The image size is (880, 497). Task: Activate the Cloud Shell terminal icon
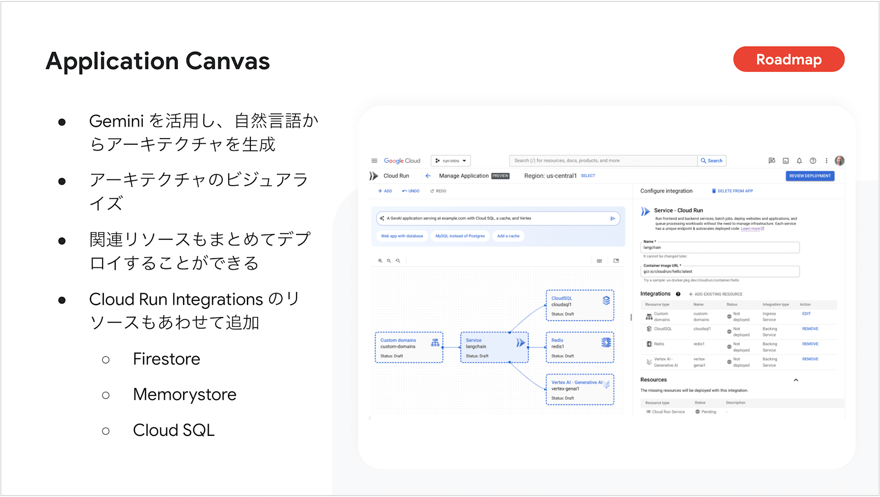tap(785, 161)
